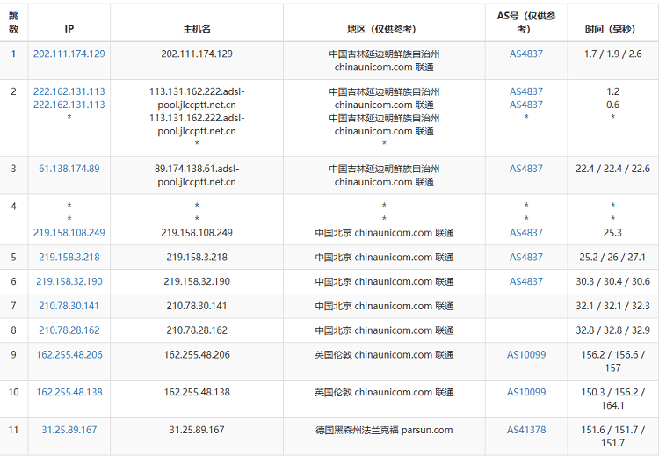The width and height of the screenshot is (659, 457).
Task: Click the time value 32.8 / 32.8 / 32.9
Action: tap(612, 330)
